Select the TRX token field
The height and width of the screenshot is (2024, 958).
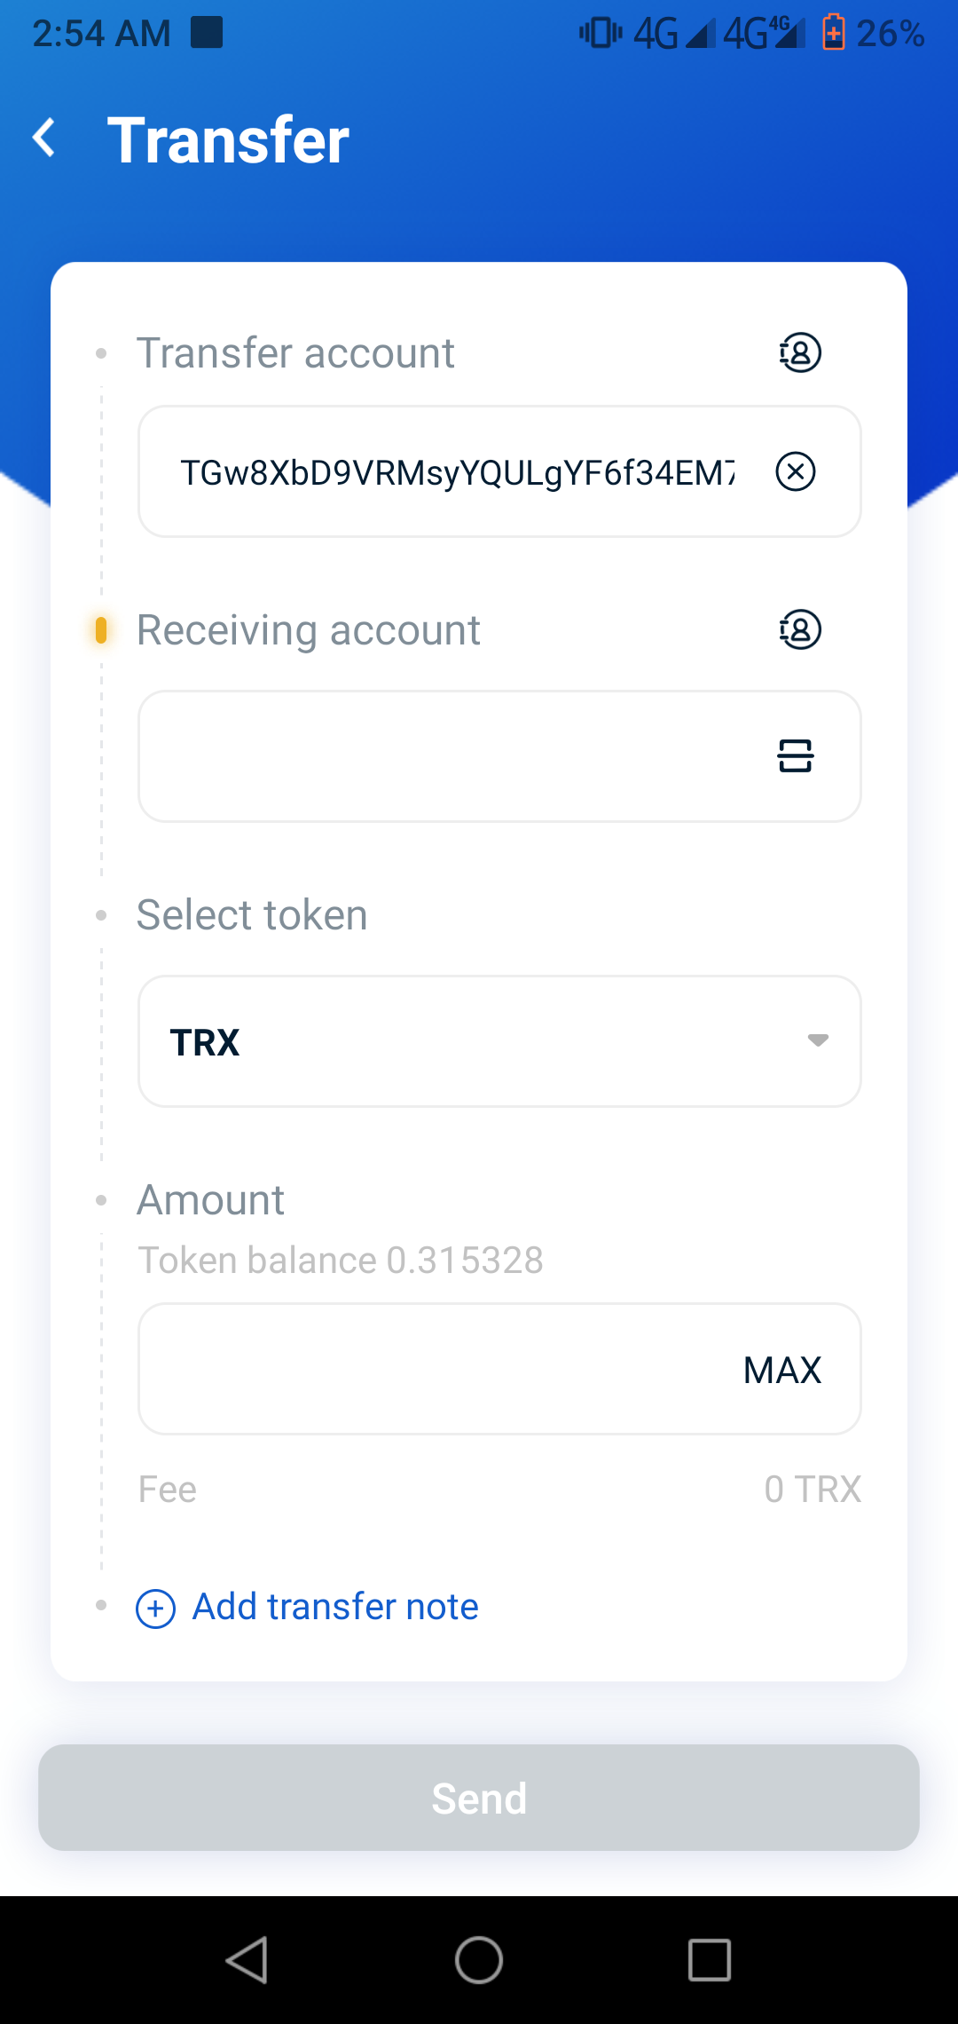click(x=499, y=1041)
